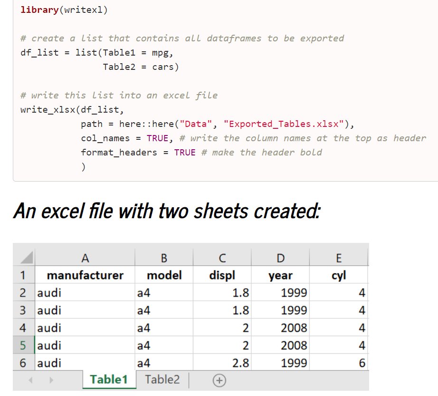This screenshot has height=396, width=438.
Task: Click the 'year' header cell
Action: (x=280, y=275)
